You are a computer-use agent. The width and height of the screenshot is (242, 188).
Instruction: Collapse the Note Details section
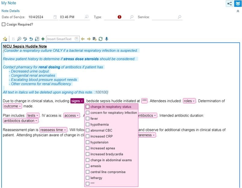(238, 11)
